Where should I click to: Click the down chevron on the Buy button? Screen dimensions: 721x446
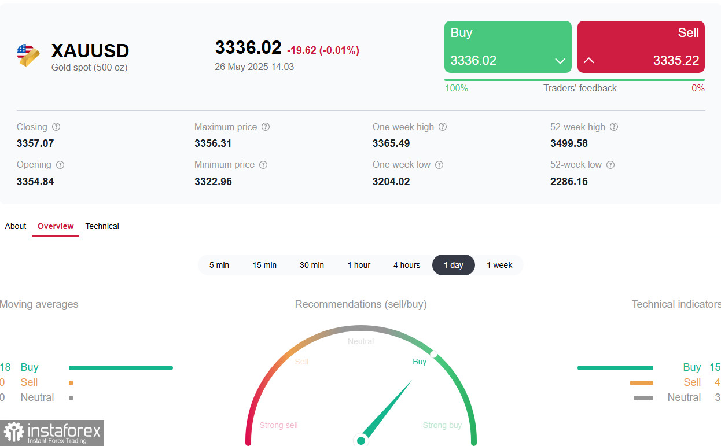tap(560, 61)
